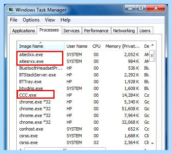Sort by Image Name column header
The image size is (172, 154).
click(x=41, y=46)
